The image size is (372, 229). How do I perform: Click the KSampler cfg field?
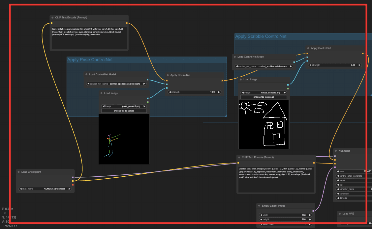point(354,185)
